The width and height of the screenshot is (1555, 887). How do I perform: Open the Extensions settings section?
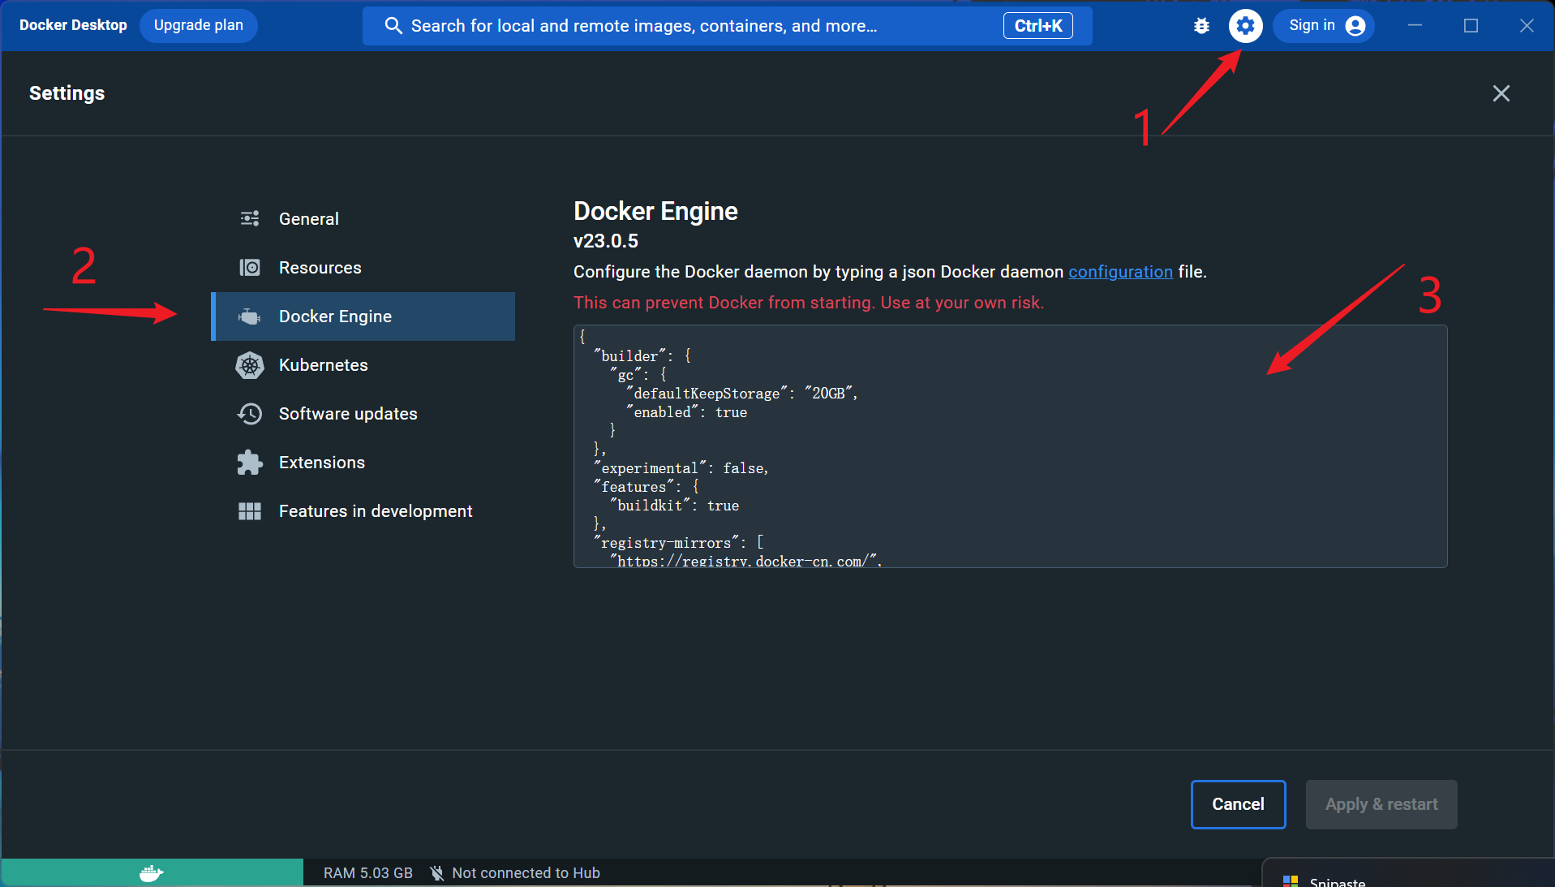(x=363, y=463)
